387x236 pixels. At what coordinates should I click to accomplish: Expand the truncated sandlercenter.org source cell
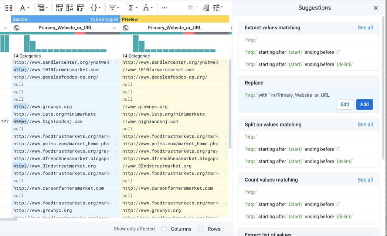[x=116, y=63]
